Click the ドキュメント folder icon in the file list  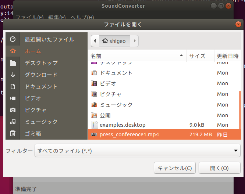(x=94, y=73)
